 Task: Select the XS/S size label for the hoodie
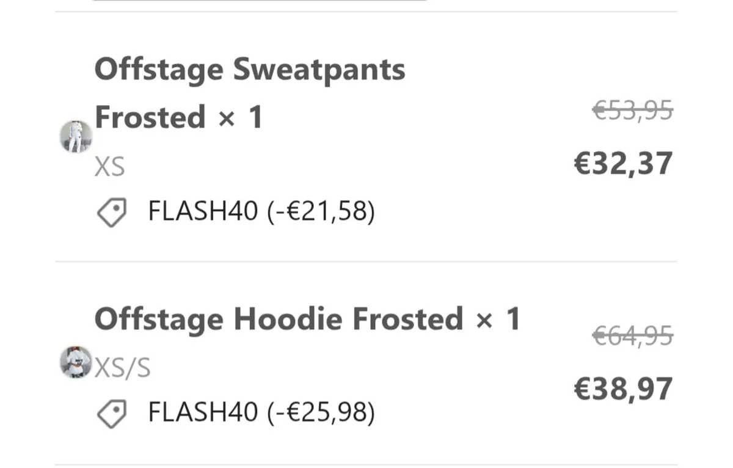(122, 366)
